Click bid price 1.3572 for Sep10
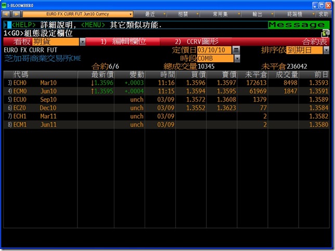 tap(196, 100)
